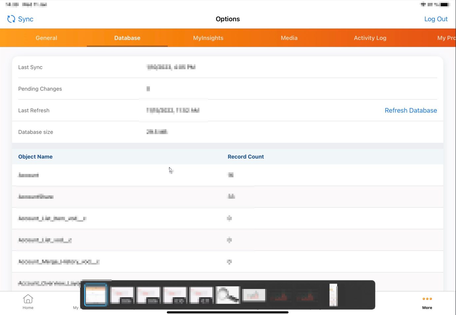
Task: Switch to the General tab
Action: pos(46,38)
